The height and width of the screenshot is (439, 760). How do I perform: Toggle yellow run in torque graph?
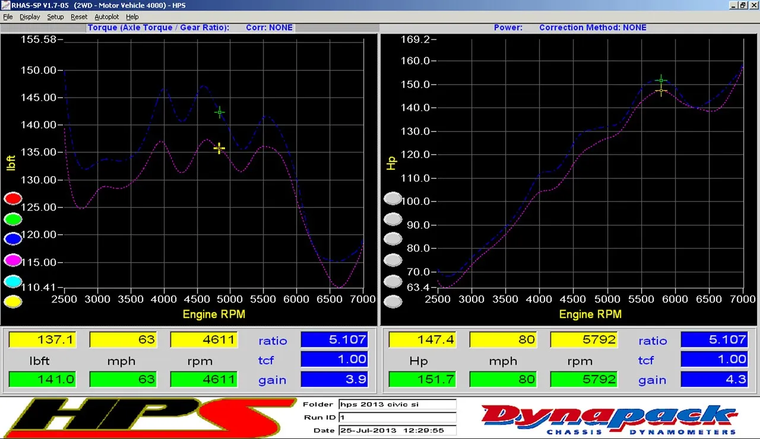[13, 302]
